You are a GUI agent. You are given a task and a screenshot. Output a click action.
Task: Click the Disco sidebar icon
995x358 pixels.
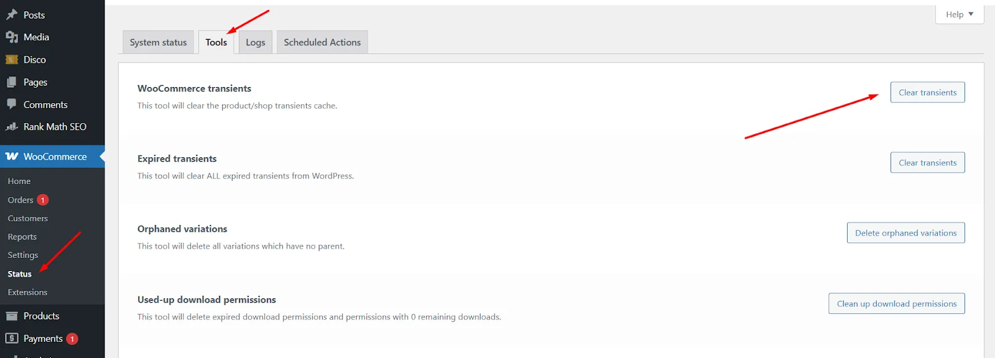(12, 60)
